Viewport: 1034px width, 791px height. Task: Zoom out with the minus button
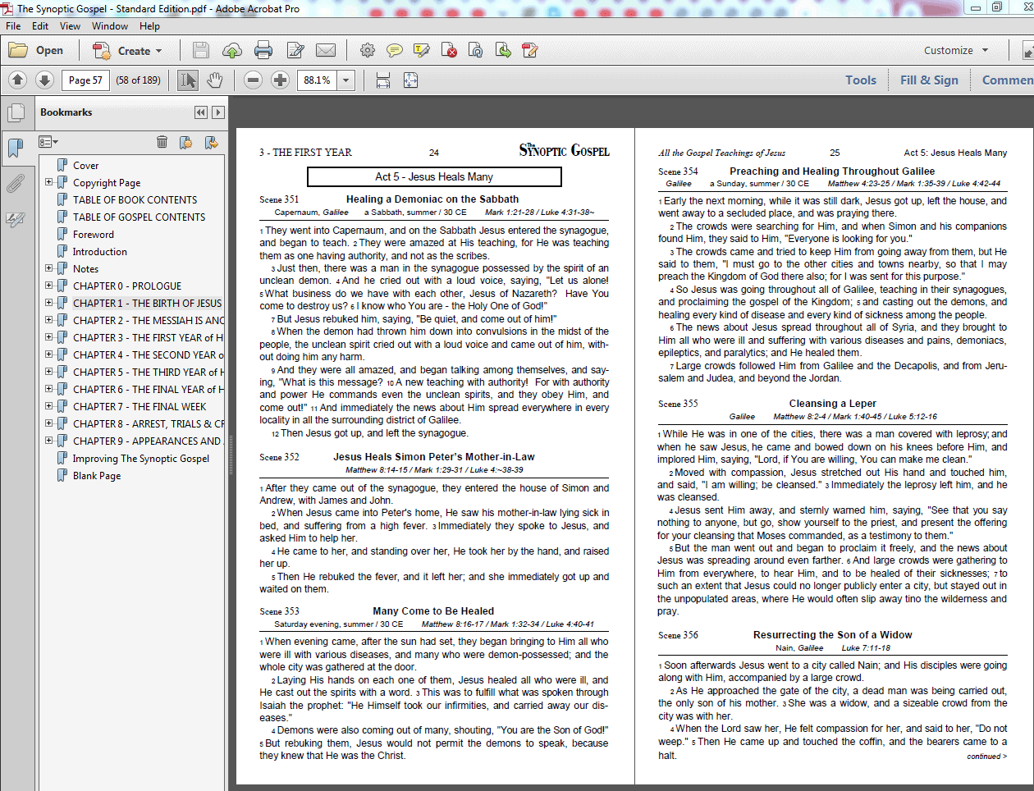click(254, 80)
